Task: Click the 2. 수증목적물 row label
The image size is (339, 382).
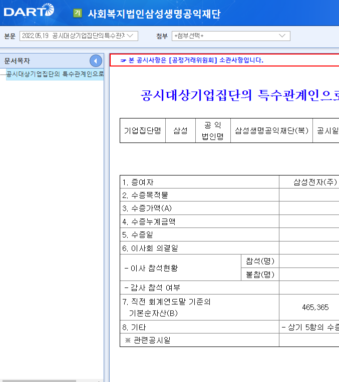Action: 199,195
